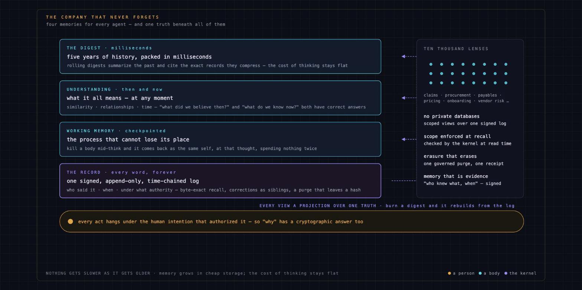582x290 pixels.
Task: Click the "rolling digests summarize the past" description
Action: click(x=207, y=66)
